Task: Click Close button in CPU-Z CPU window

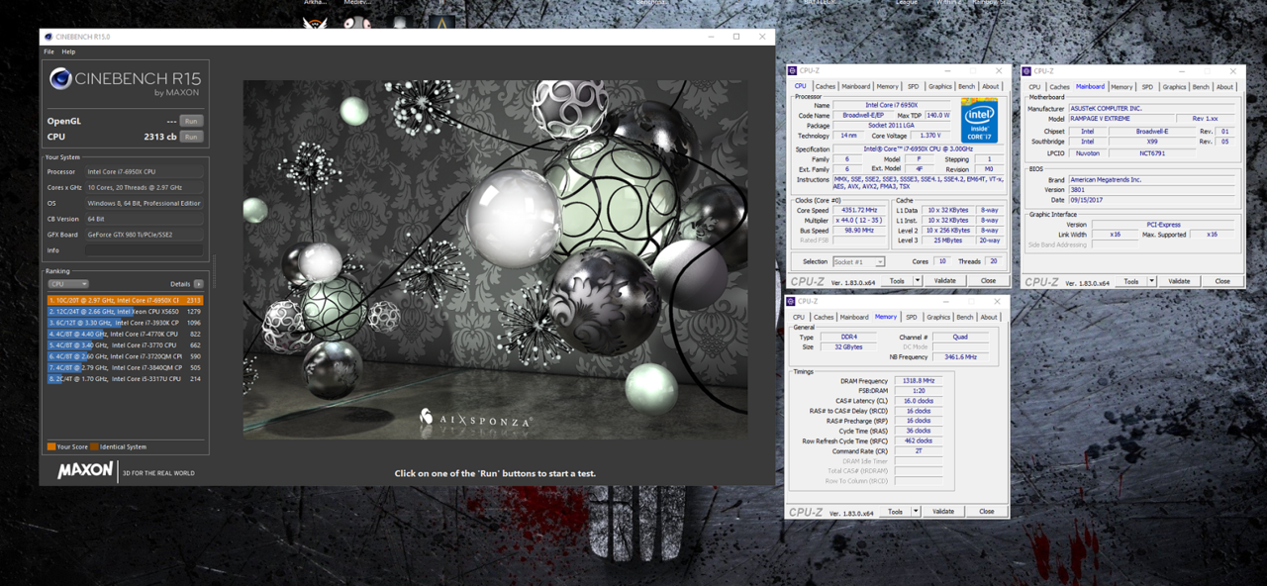Action: [x=988, y=281]
